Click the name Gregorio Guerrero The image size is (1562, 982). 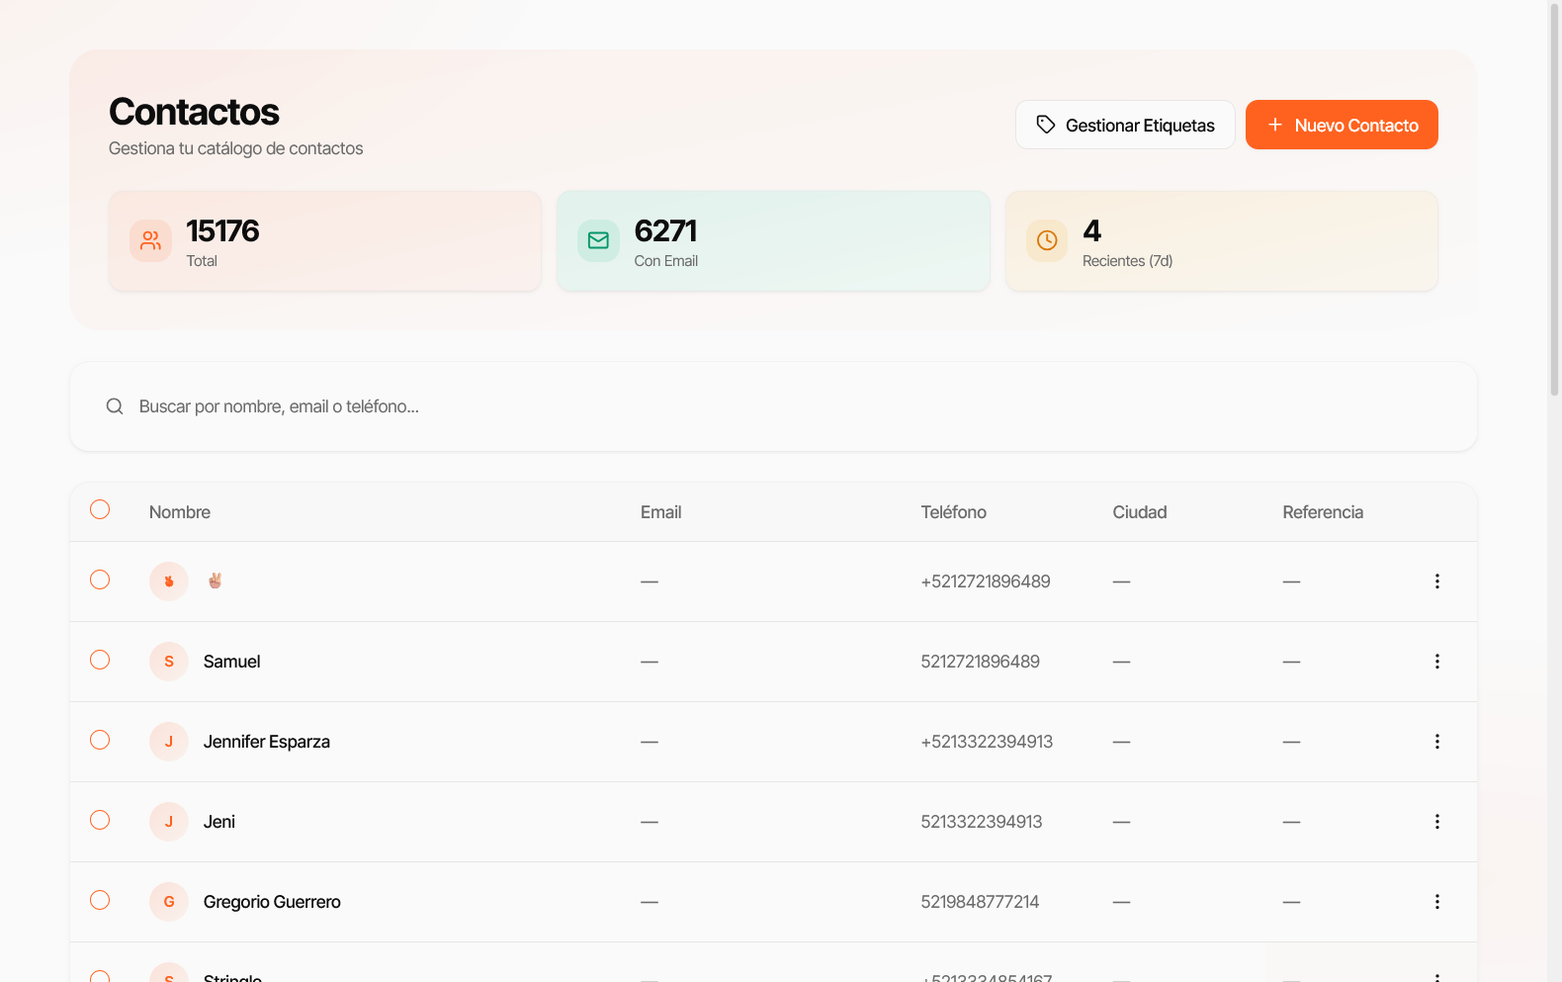pos(272,902)
